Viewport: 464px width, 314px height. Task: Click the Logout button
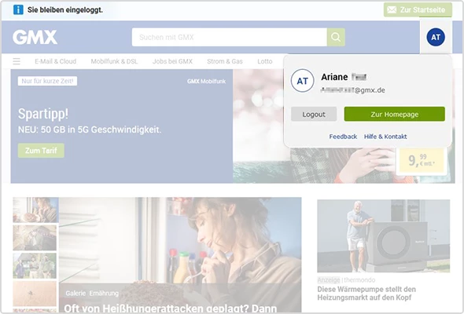[x=314, y=115]
